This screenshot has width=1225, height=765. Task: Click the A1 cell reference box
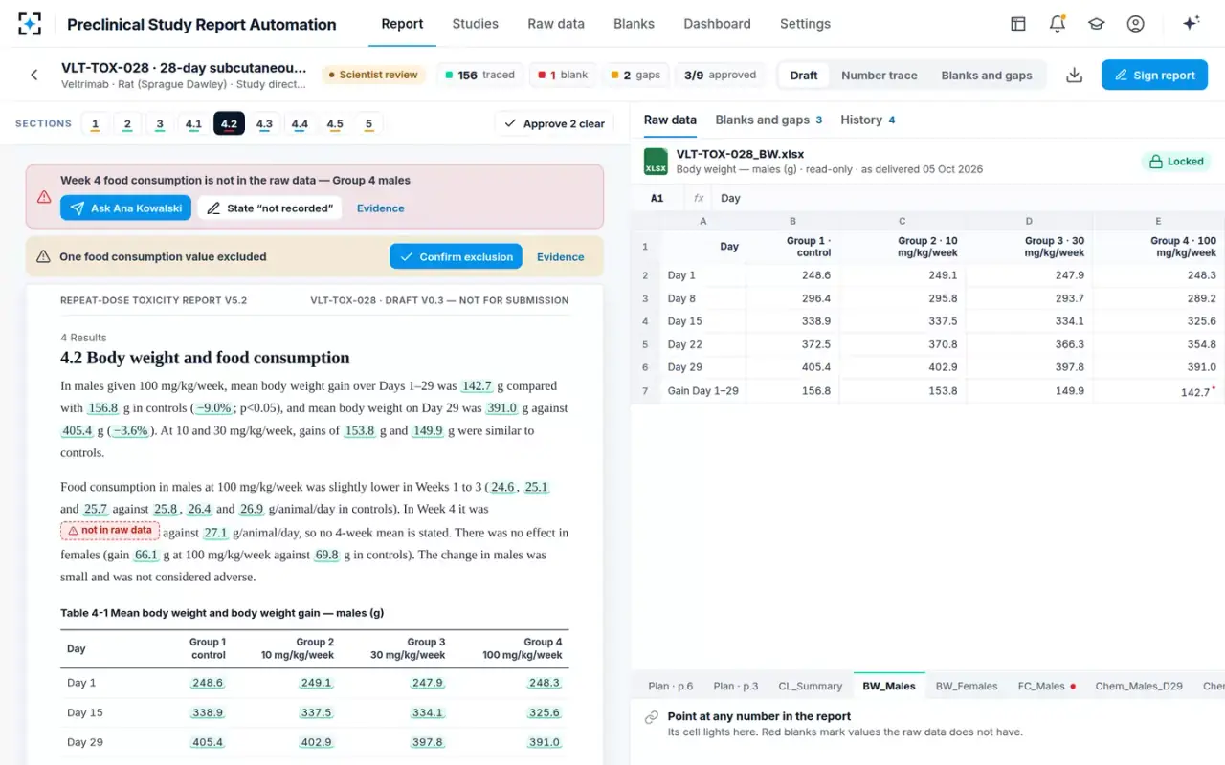657,198
